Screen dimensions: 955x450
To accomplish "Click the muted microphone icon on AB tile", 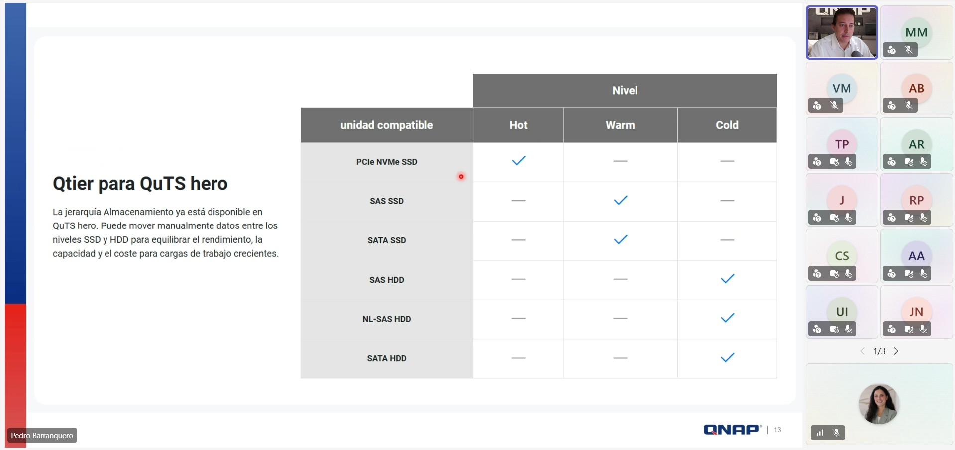I will click(x=909, y=106).
